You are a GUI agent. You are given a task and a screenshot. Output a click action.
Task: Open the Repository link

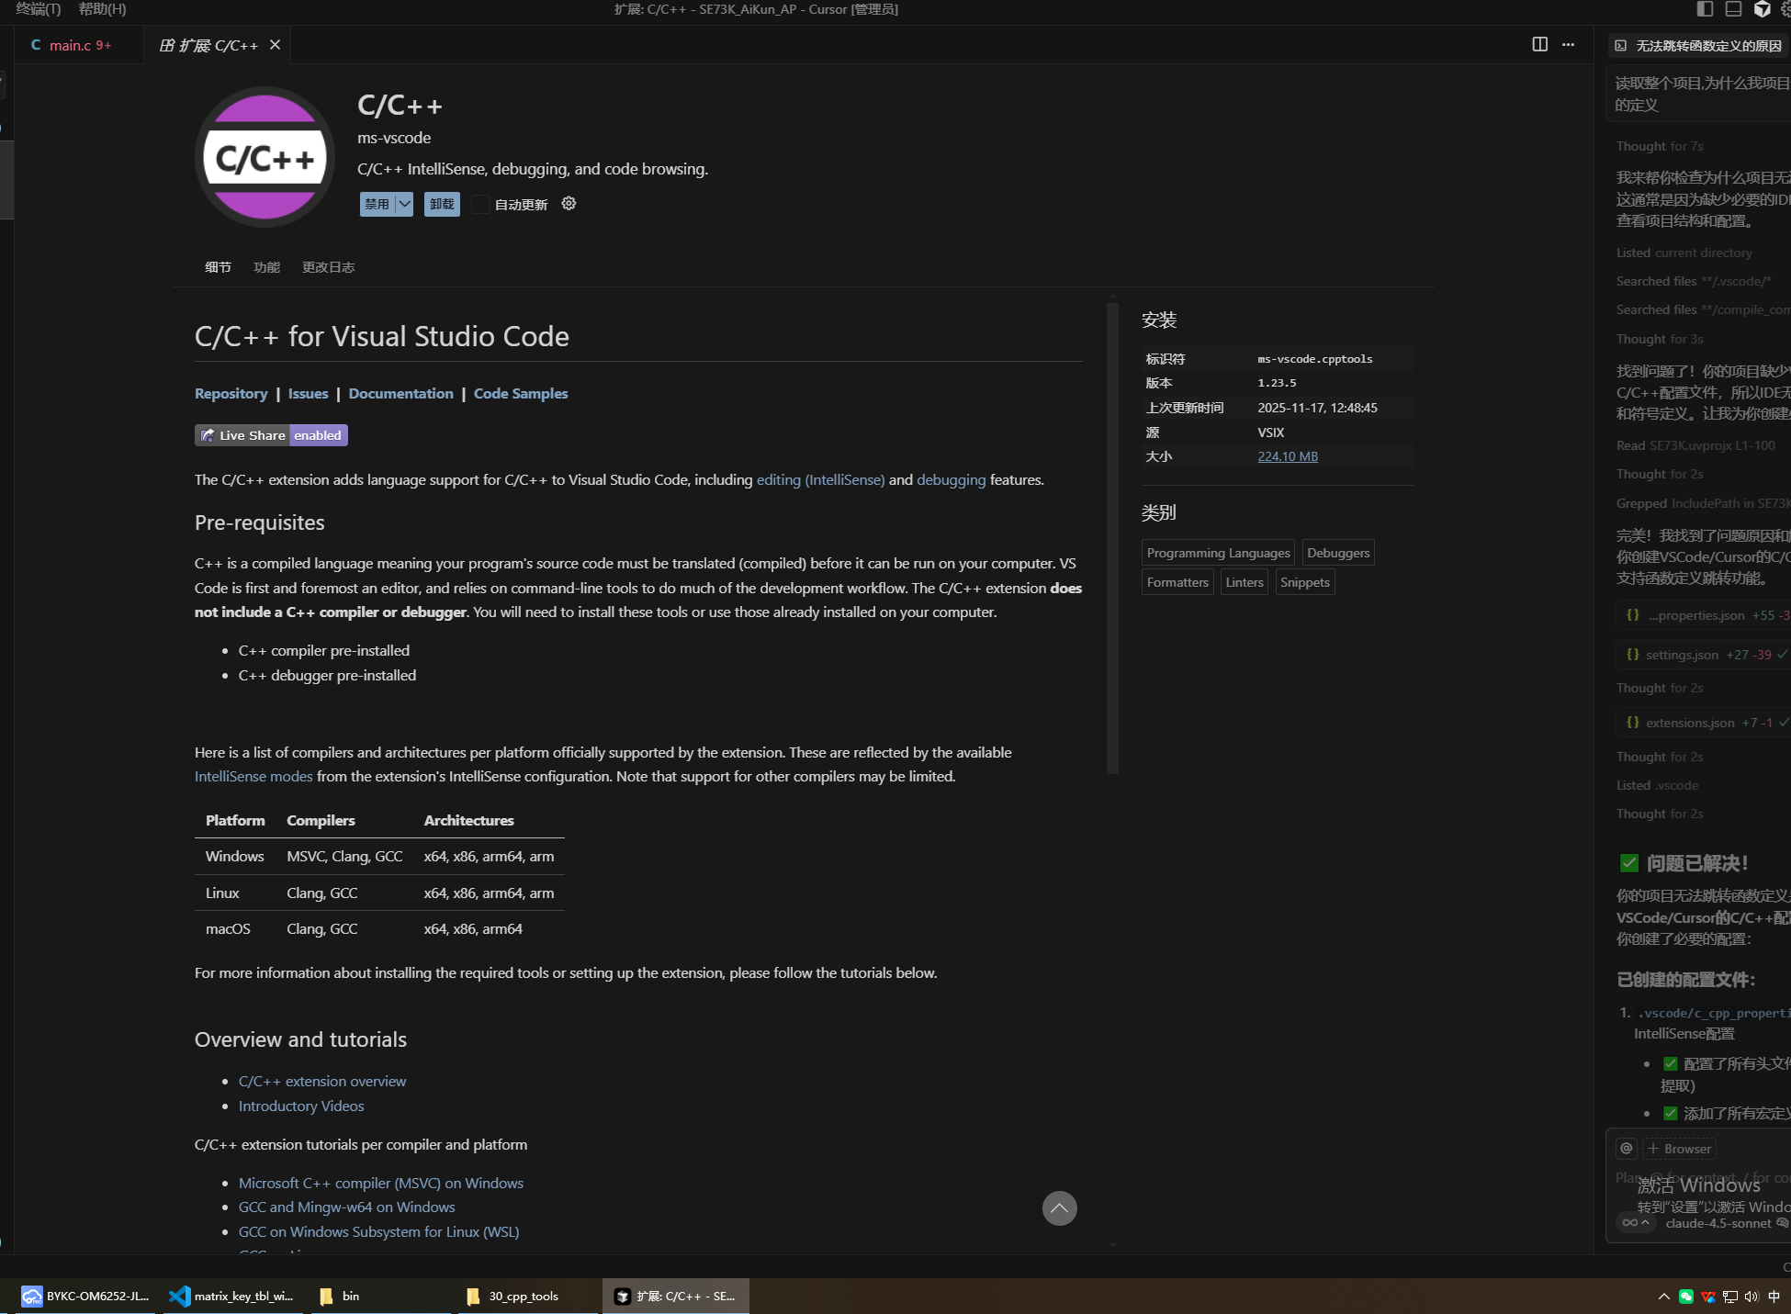[231, 393]
